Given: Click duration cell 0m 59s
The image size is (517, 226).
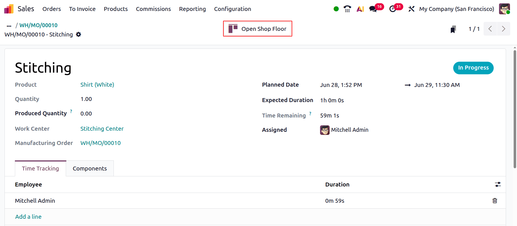Looking at the screenshot, I should [335, 201].
